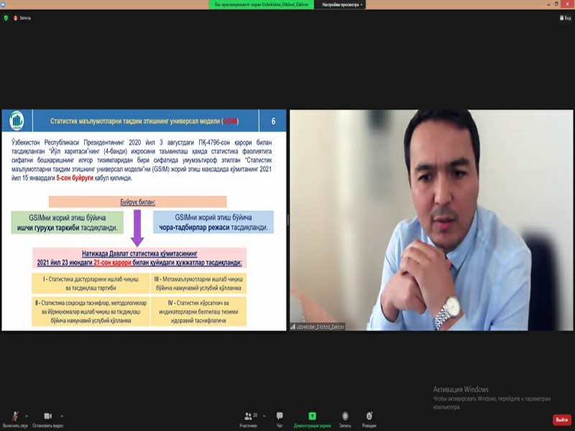The image size is (575, 431).
Task: Toggle recording with bottom Запись button
Action: [345, 416]
